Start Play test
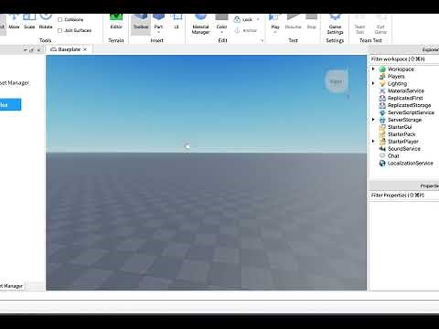This screenshot has width=439, height=329. pyautogui.click(x=275, y=21)
